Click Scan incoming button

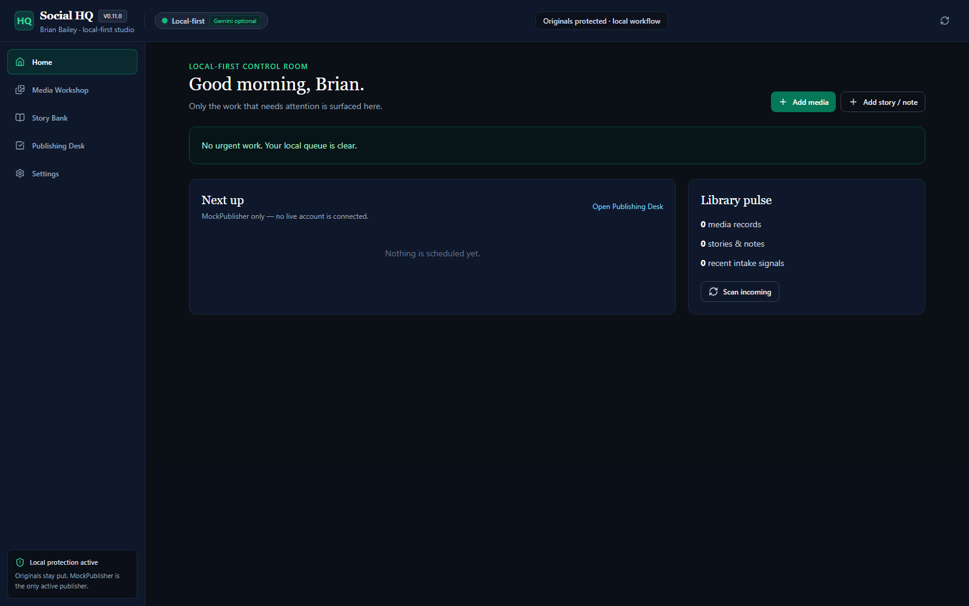(740, 291)
